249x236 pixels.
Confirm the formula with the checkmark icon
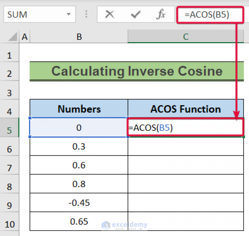(x=136, y=15)
